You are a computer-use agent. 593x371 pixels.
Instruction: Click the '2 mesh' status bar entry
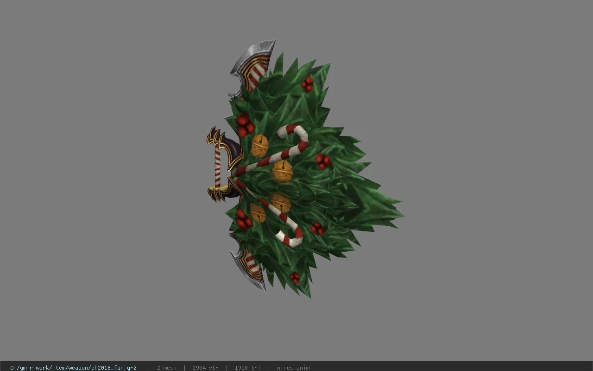[166, 368]
